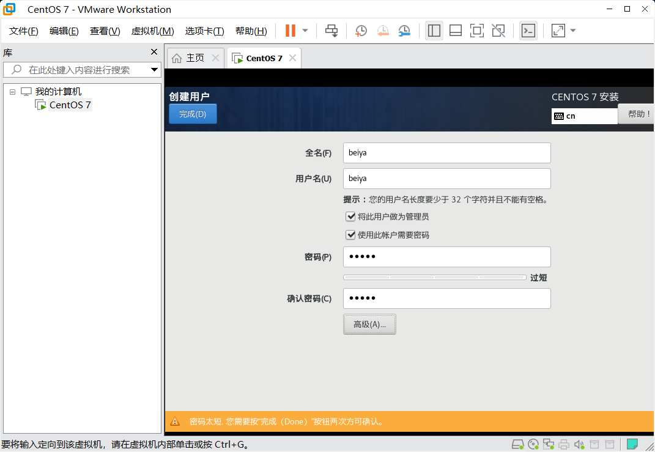The image size is (655, 452).
Task: Open the 虚拟机(M) menu
Action: point(152,31)
